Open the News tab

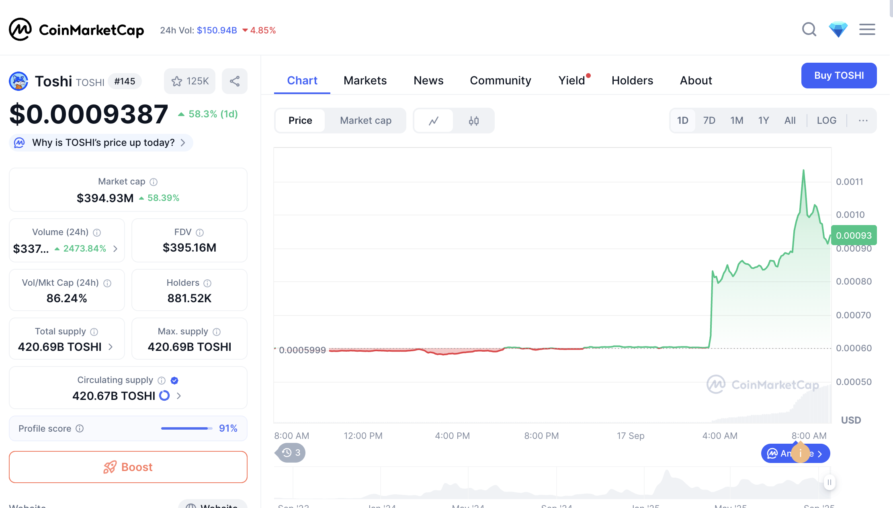(428, 80)
